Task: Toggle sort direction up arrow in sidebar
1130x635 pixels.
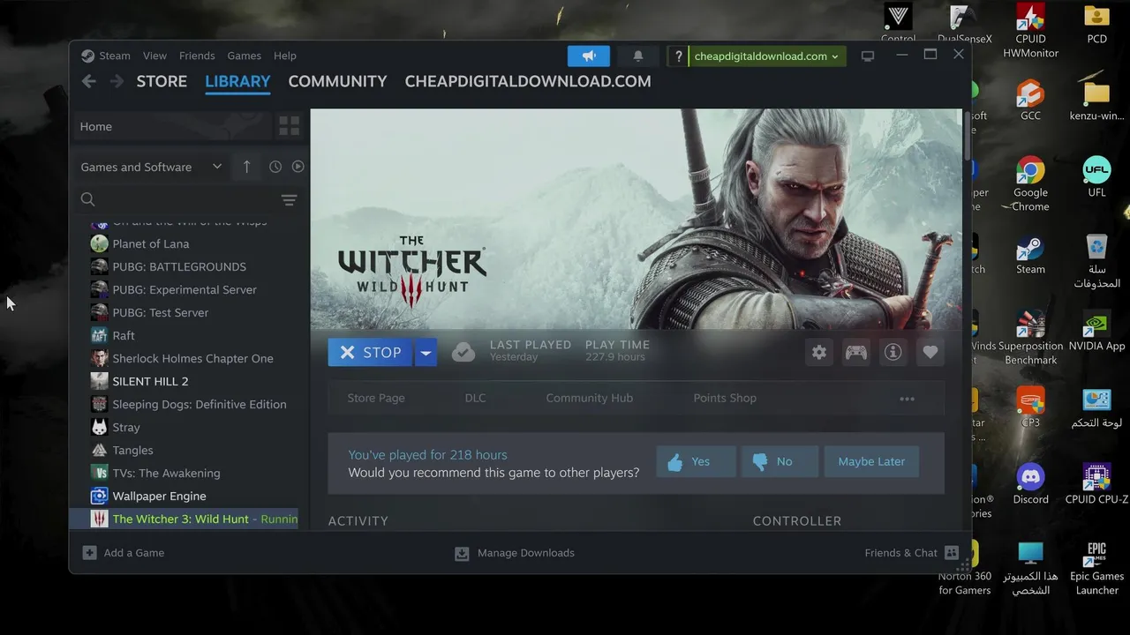Action: (x=246, y=167)
